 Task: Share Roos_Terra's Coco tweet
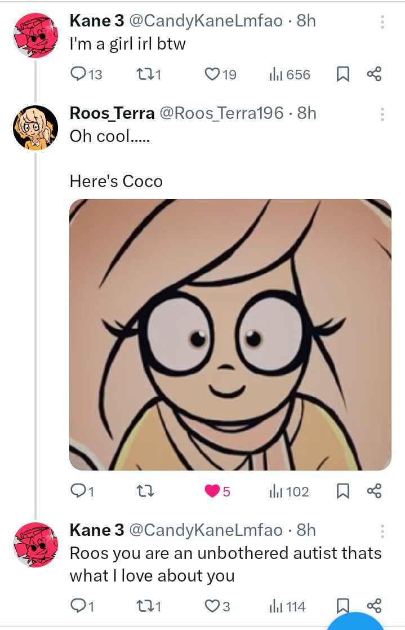coord(374,491)
